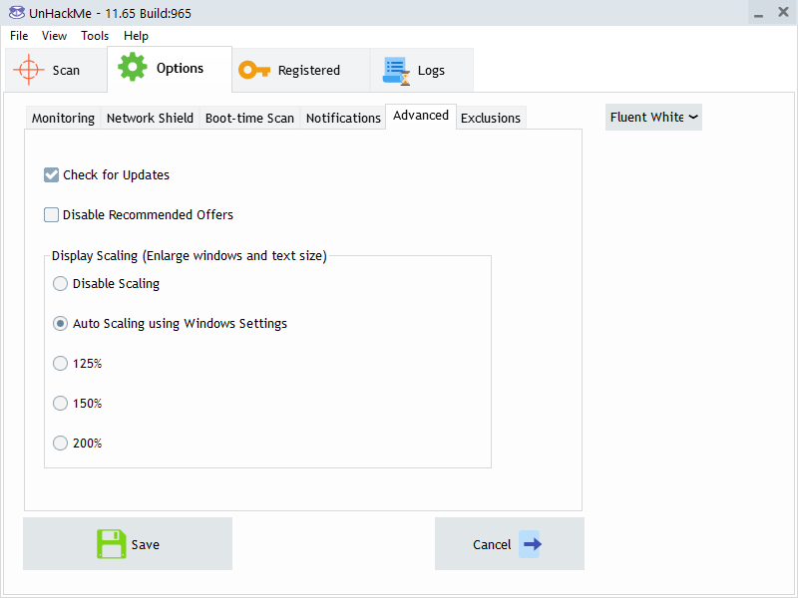Click the green floppy disk Save icon
798x598 pixels.
(112, 544)
